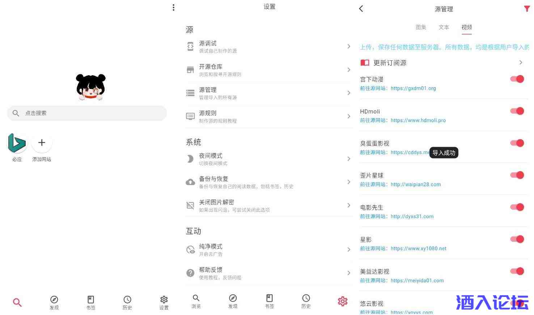Visit the www.xy1080.net source link

pos(419,248)
